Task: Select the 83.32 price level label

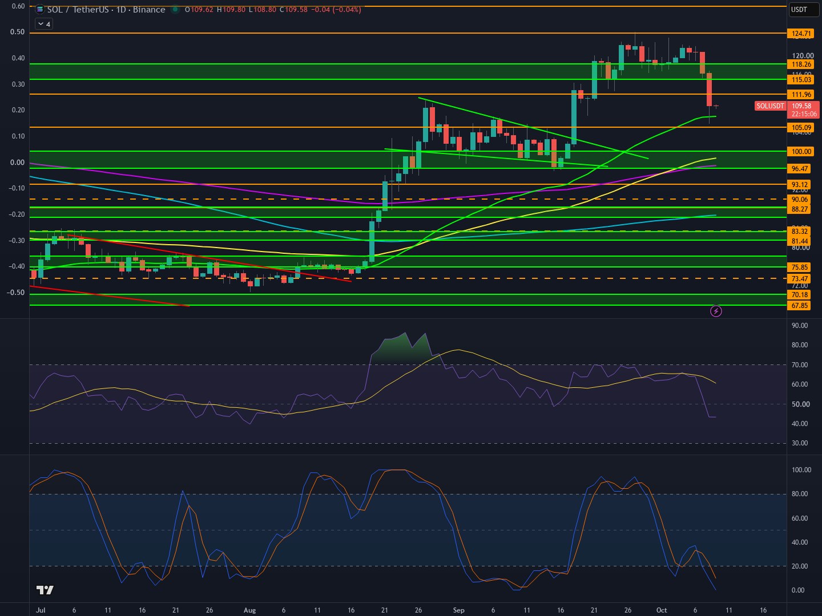Action: click(x=799, y=232)
